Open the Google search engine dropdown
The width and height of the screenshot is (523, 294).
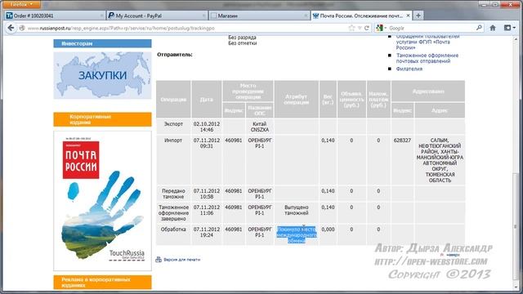pyautogui.click(x=381, y=29)
